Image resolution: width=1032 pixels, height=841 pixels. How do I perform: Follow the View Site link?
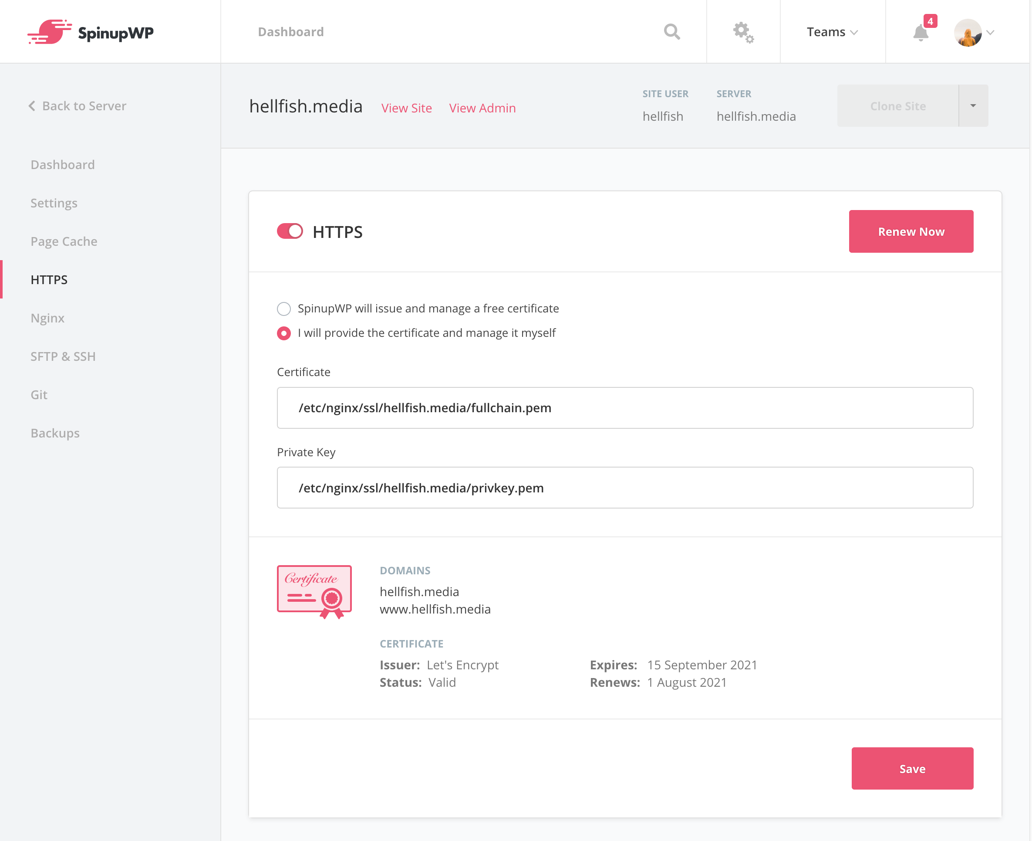point(407,108)
